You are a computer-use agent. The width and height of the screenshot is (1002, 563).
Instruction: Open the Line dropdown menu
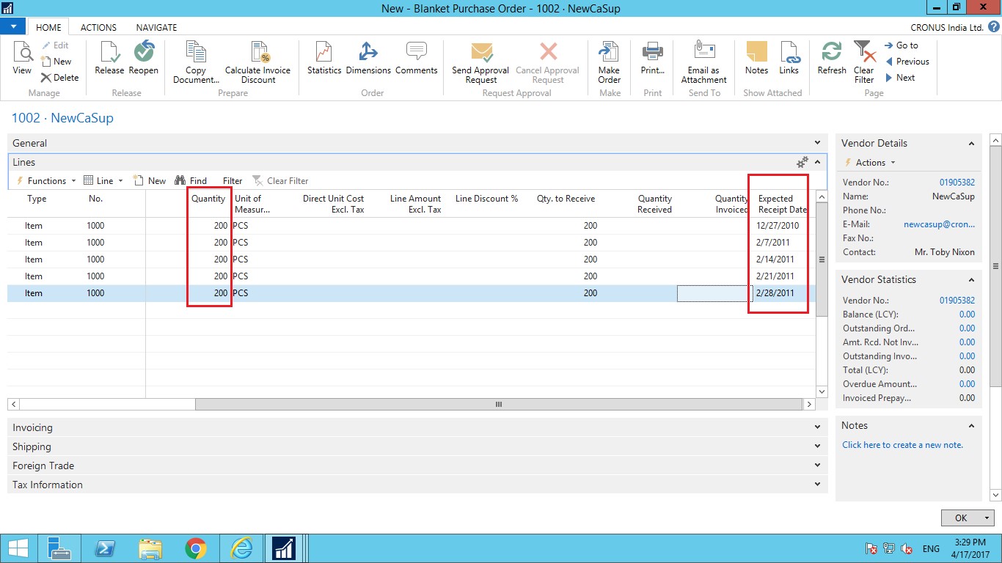pos(103,180)
